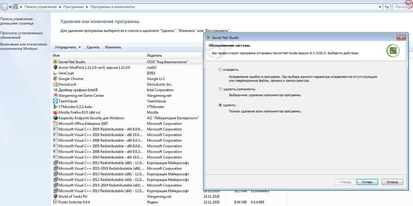Click the Armor ModPack 1.11.0.0 icon

[x=55, y=68]
